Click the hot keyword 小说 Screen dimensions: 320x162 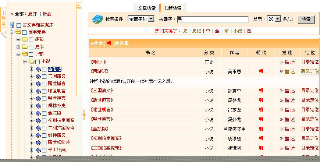(x=238, y=31)
